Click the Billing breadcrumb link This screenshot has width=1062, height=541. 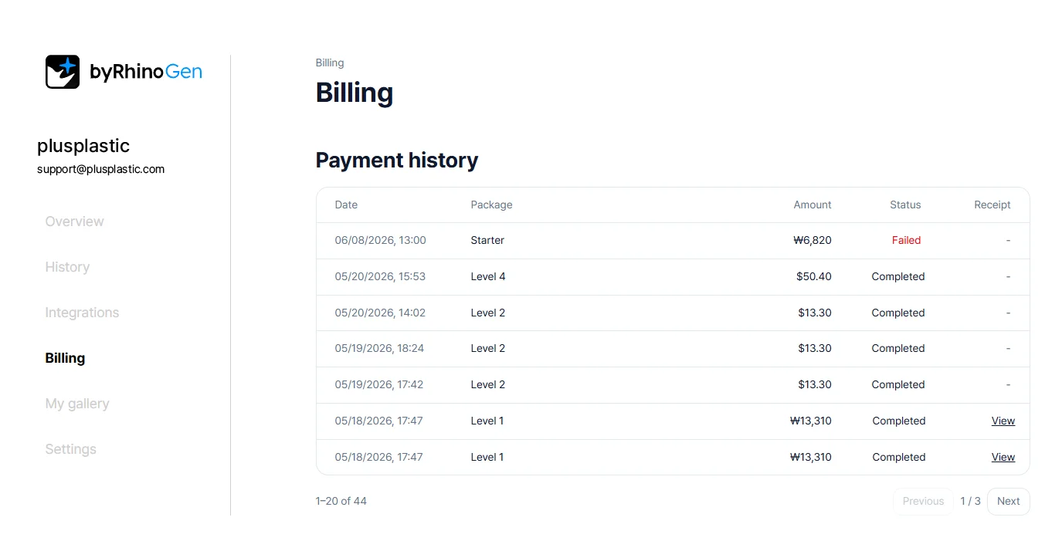(x=330, y=63)
